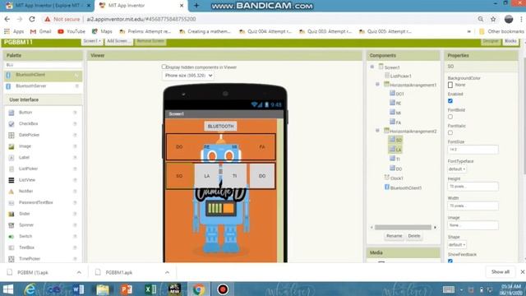The width and height of the screenshot is (526, 296).
Task: Open Excel from the taskbar
Action: [x=150, y=289]
